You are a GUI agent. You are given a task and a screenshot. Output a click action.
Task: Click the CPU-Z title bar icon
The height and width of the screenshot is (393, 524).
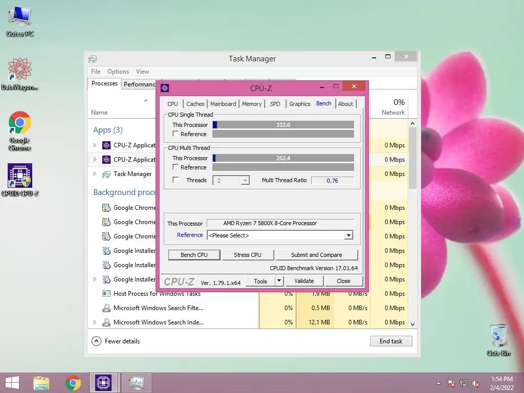tap(165, 88)
